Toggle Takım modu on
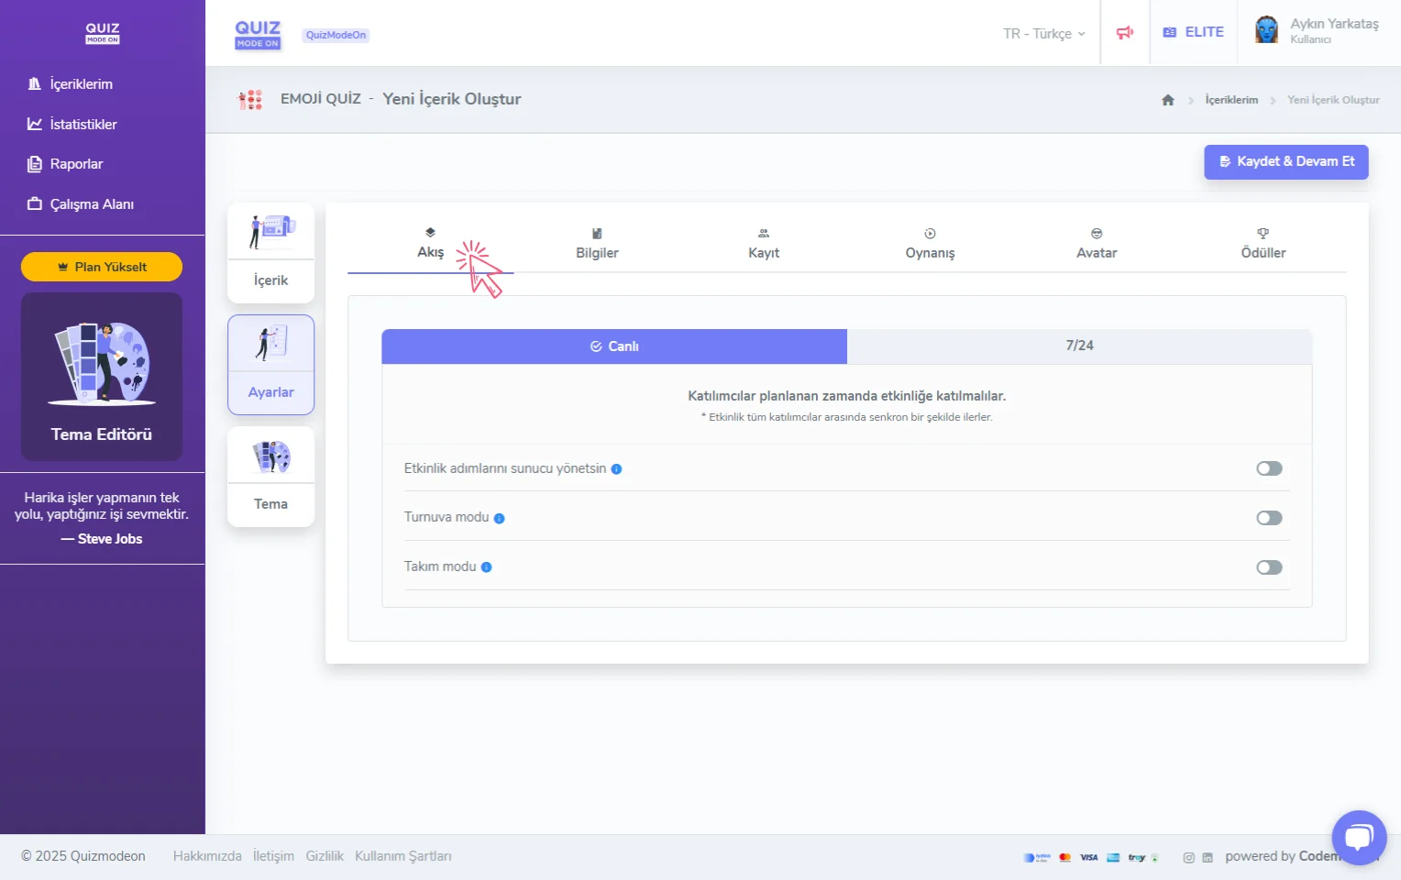This screenshot has height=880, width=1401. (1269, 567)
